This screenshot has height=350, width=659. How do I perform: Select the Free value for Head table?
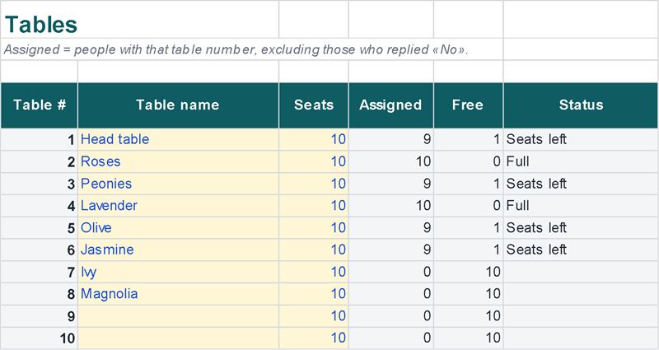[468, 139]
